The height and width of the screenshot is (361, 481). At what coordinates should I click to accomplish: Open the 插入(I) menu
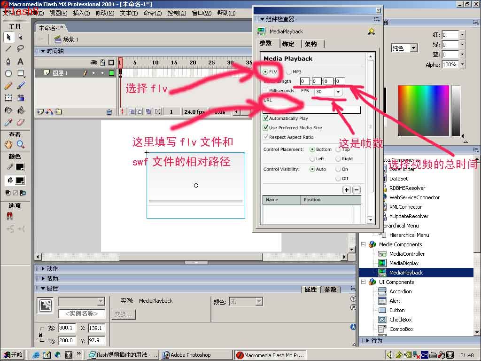(x=81, y=13)
